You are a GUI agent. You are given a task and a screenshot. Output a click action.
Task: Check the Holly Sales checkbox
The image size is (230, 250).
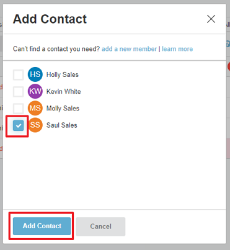pos(19,74)
